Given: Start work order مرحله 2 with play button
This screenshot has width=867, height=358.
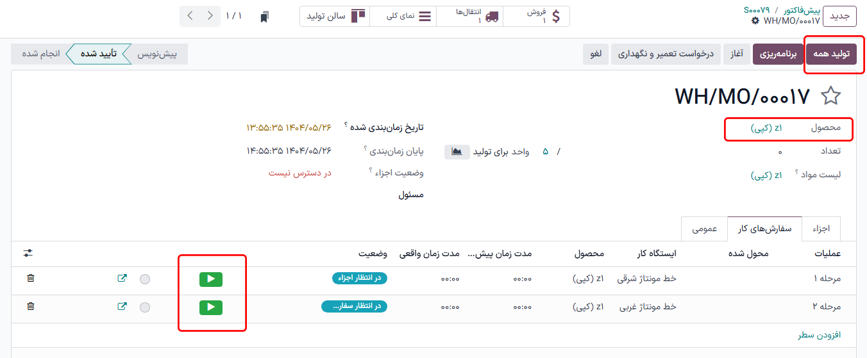Looking at the screenshot, I should 211,307.
